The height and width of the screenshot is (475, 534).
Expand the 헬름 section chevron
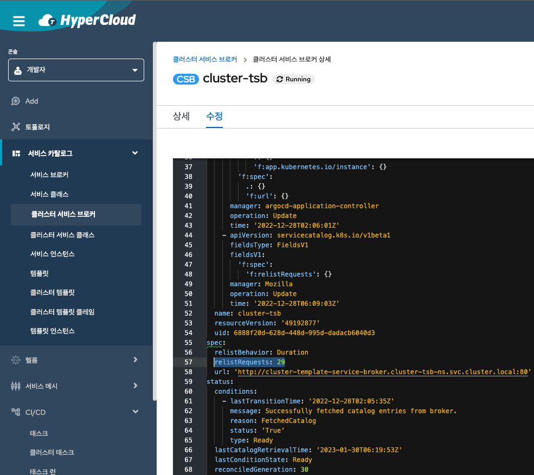[135, 360]
